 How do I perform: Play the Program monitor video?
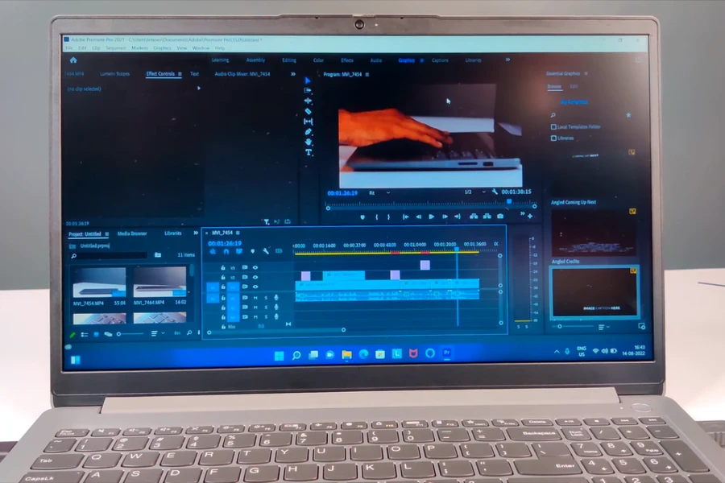(x=432, y=217)
